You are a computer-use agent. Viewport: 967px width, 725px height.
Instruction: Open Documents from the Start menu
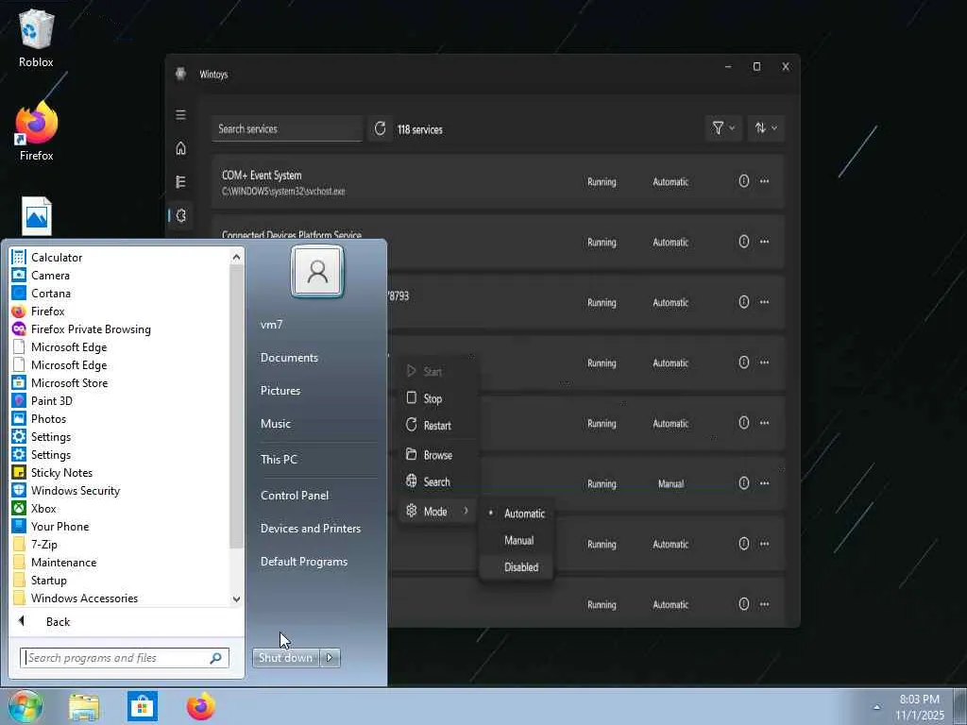click(x=289, y=358)
